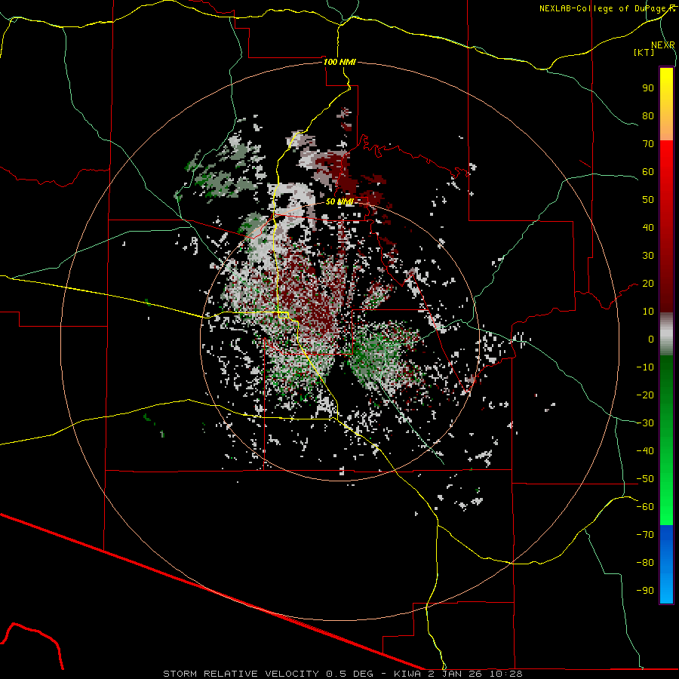Click the KIWA radar site identifier

[407, 674]
